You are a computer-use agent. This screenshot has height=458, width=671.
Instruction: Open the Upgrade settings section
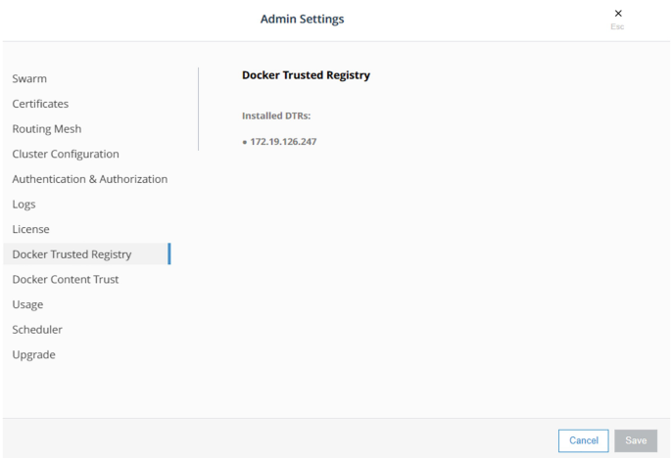click(33, 354)
